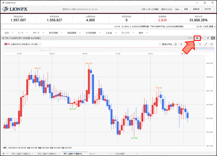Click the chart refresh icon

tap(200, 44)
